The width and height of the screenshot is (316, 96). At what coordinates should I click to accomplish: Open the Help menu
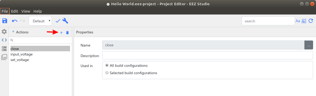click(x=38, y=11)
